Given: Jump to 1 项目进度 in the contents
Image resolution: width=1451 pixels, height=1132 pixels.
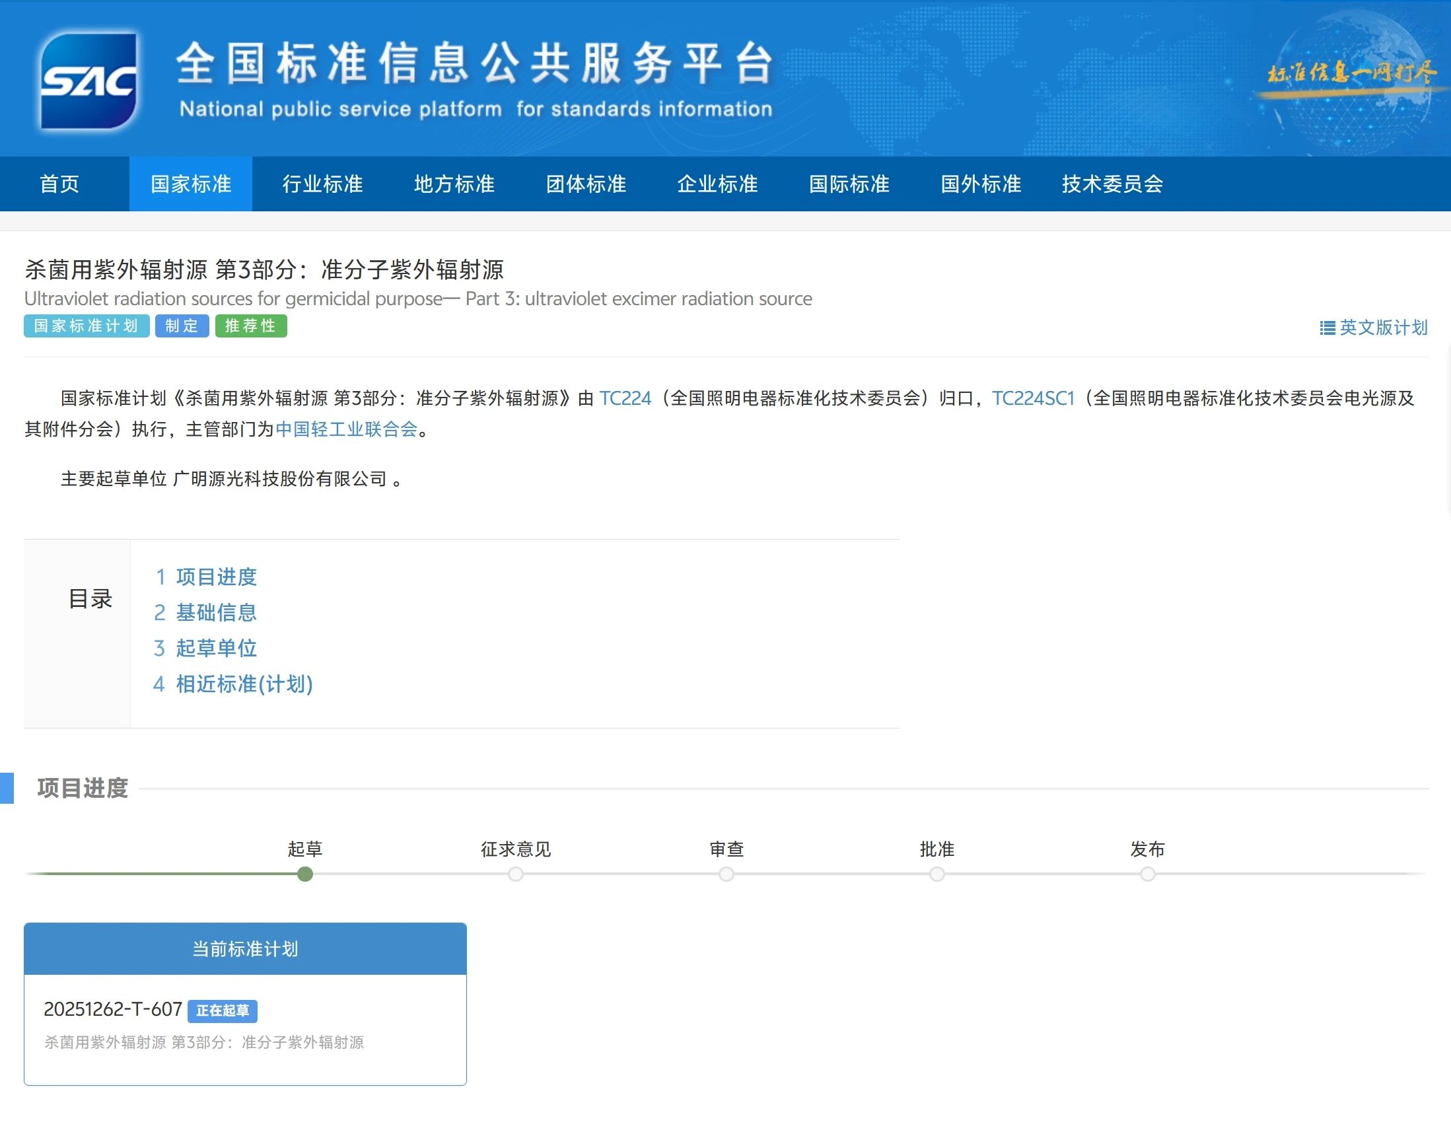Looking at the screenshot, I should tap(205, 577).
